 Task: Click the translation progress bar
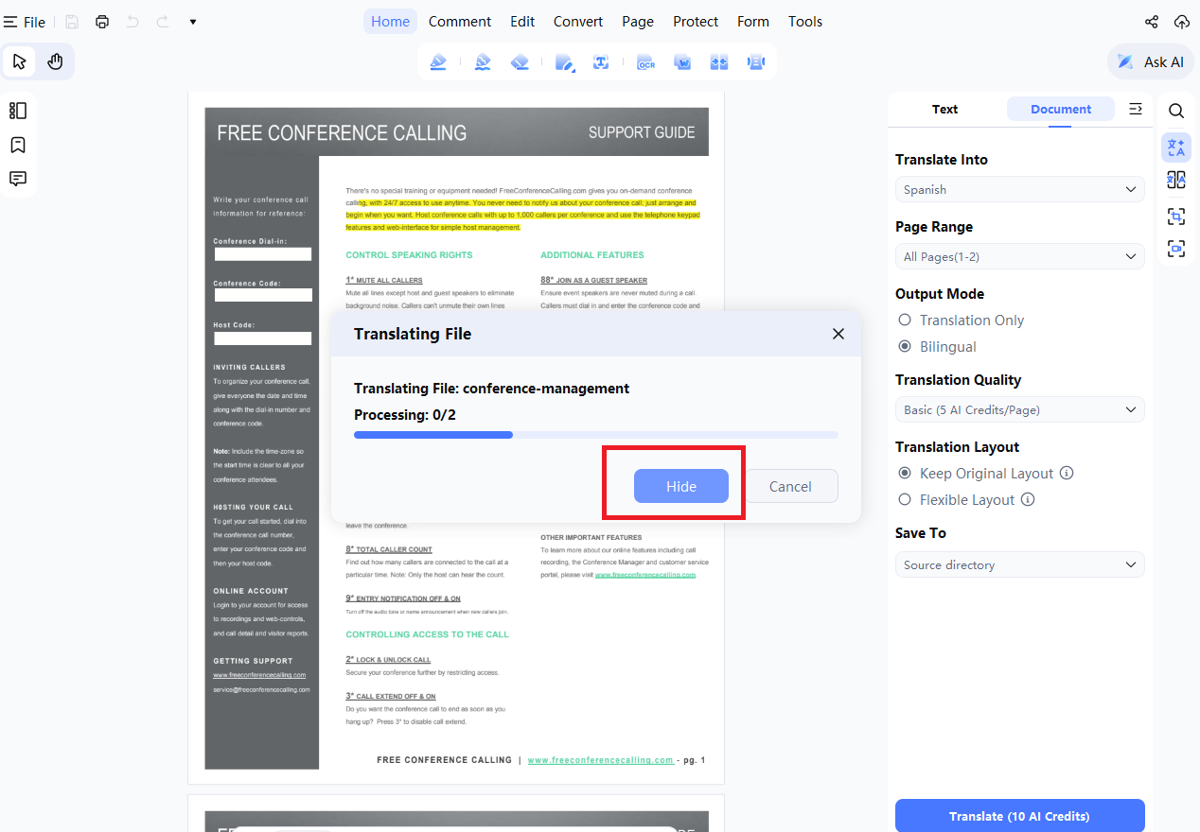click(596, 435)
